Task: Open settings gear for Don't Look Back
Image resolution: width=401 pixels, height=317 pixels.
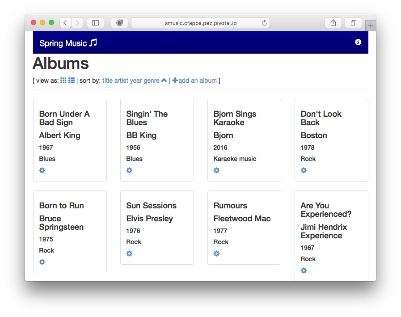Action: (x=304, y=170)
